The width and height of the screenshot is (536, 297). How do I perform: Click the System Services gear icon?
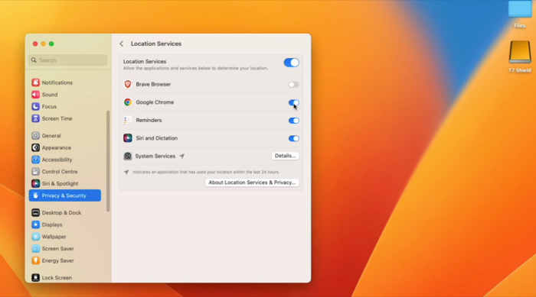pyautogui.click(x=128, y=156)
